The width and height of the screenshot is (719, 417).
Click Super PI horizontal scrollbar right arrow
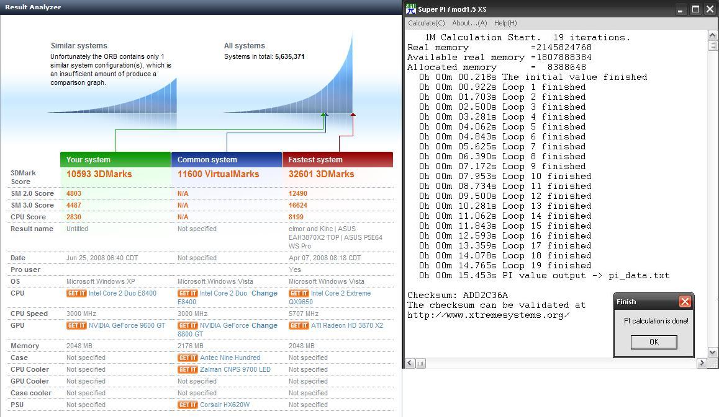(x=701, y=363)
